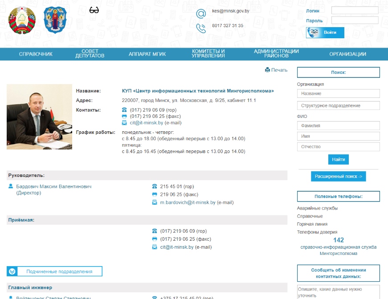Open КОМИТЕТЫ И УПРАВЛЕНИЯ menu item
Image resolution: width=388 pixels, height=299 pixels.
pyautogui.click(x=208, y=54)
